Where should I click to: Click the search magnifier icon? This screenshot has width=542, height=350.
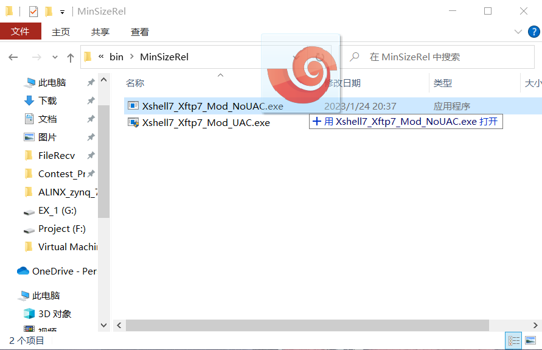click(x=354, y=57)
